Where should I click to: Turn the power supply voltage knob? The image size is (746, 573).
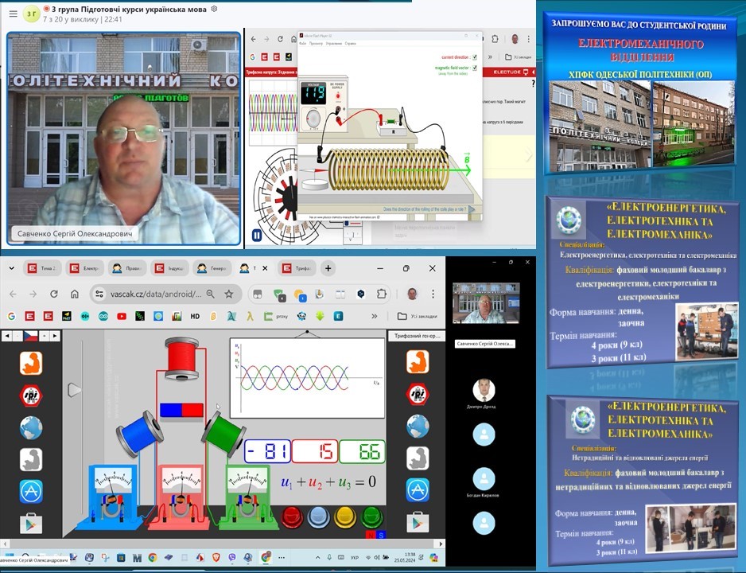pyautogui.click(x=313, y=118)
